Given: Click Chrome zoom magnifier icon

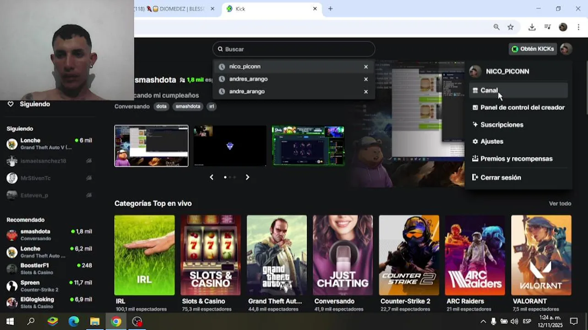Looking at the screenshot, I should coord(496,27).
